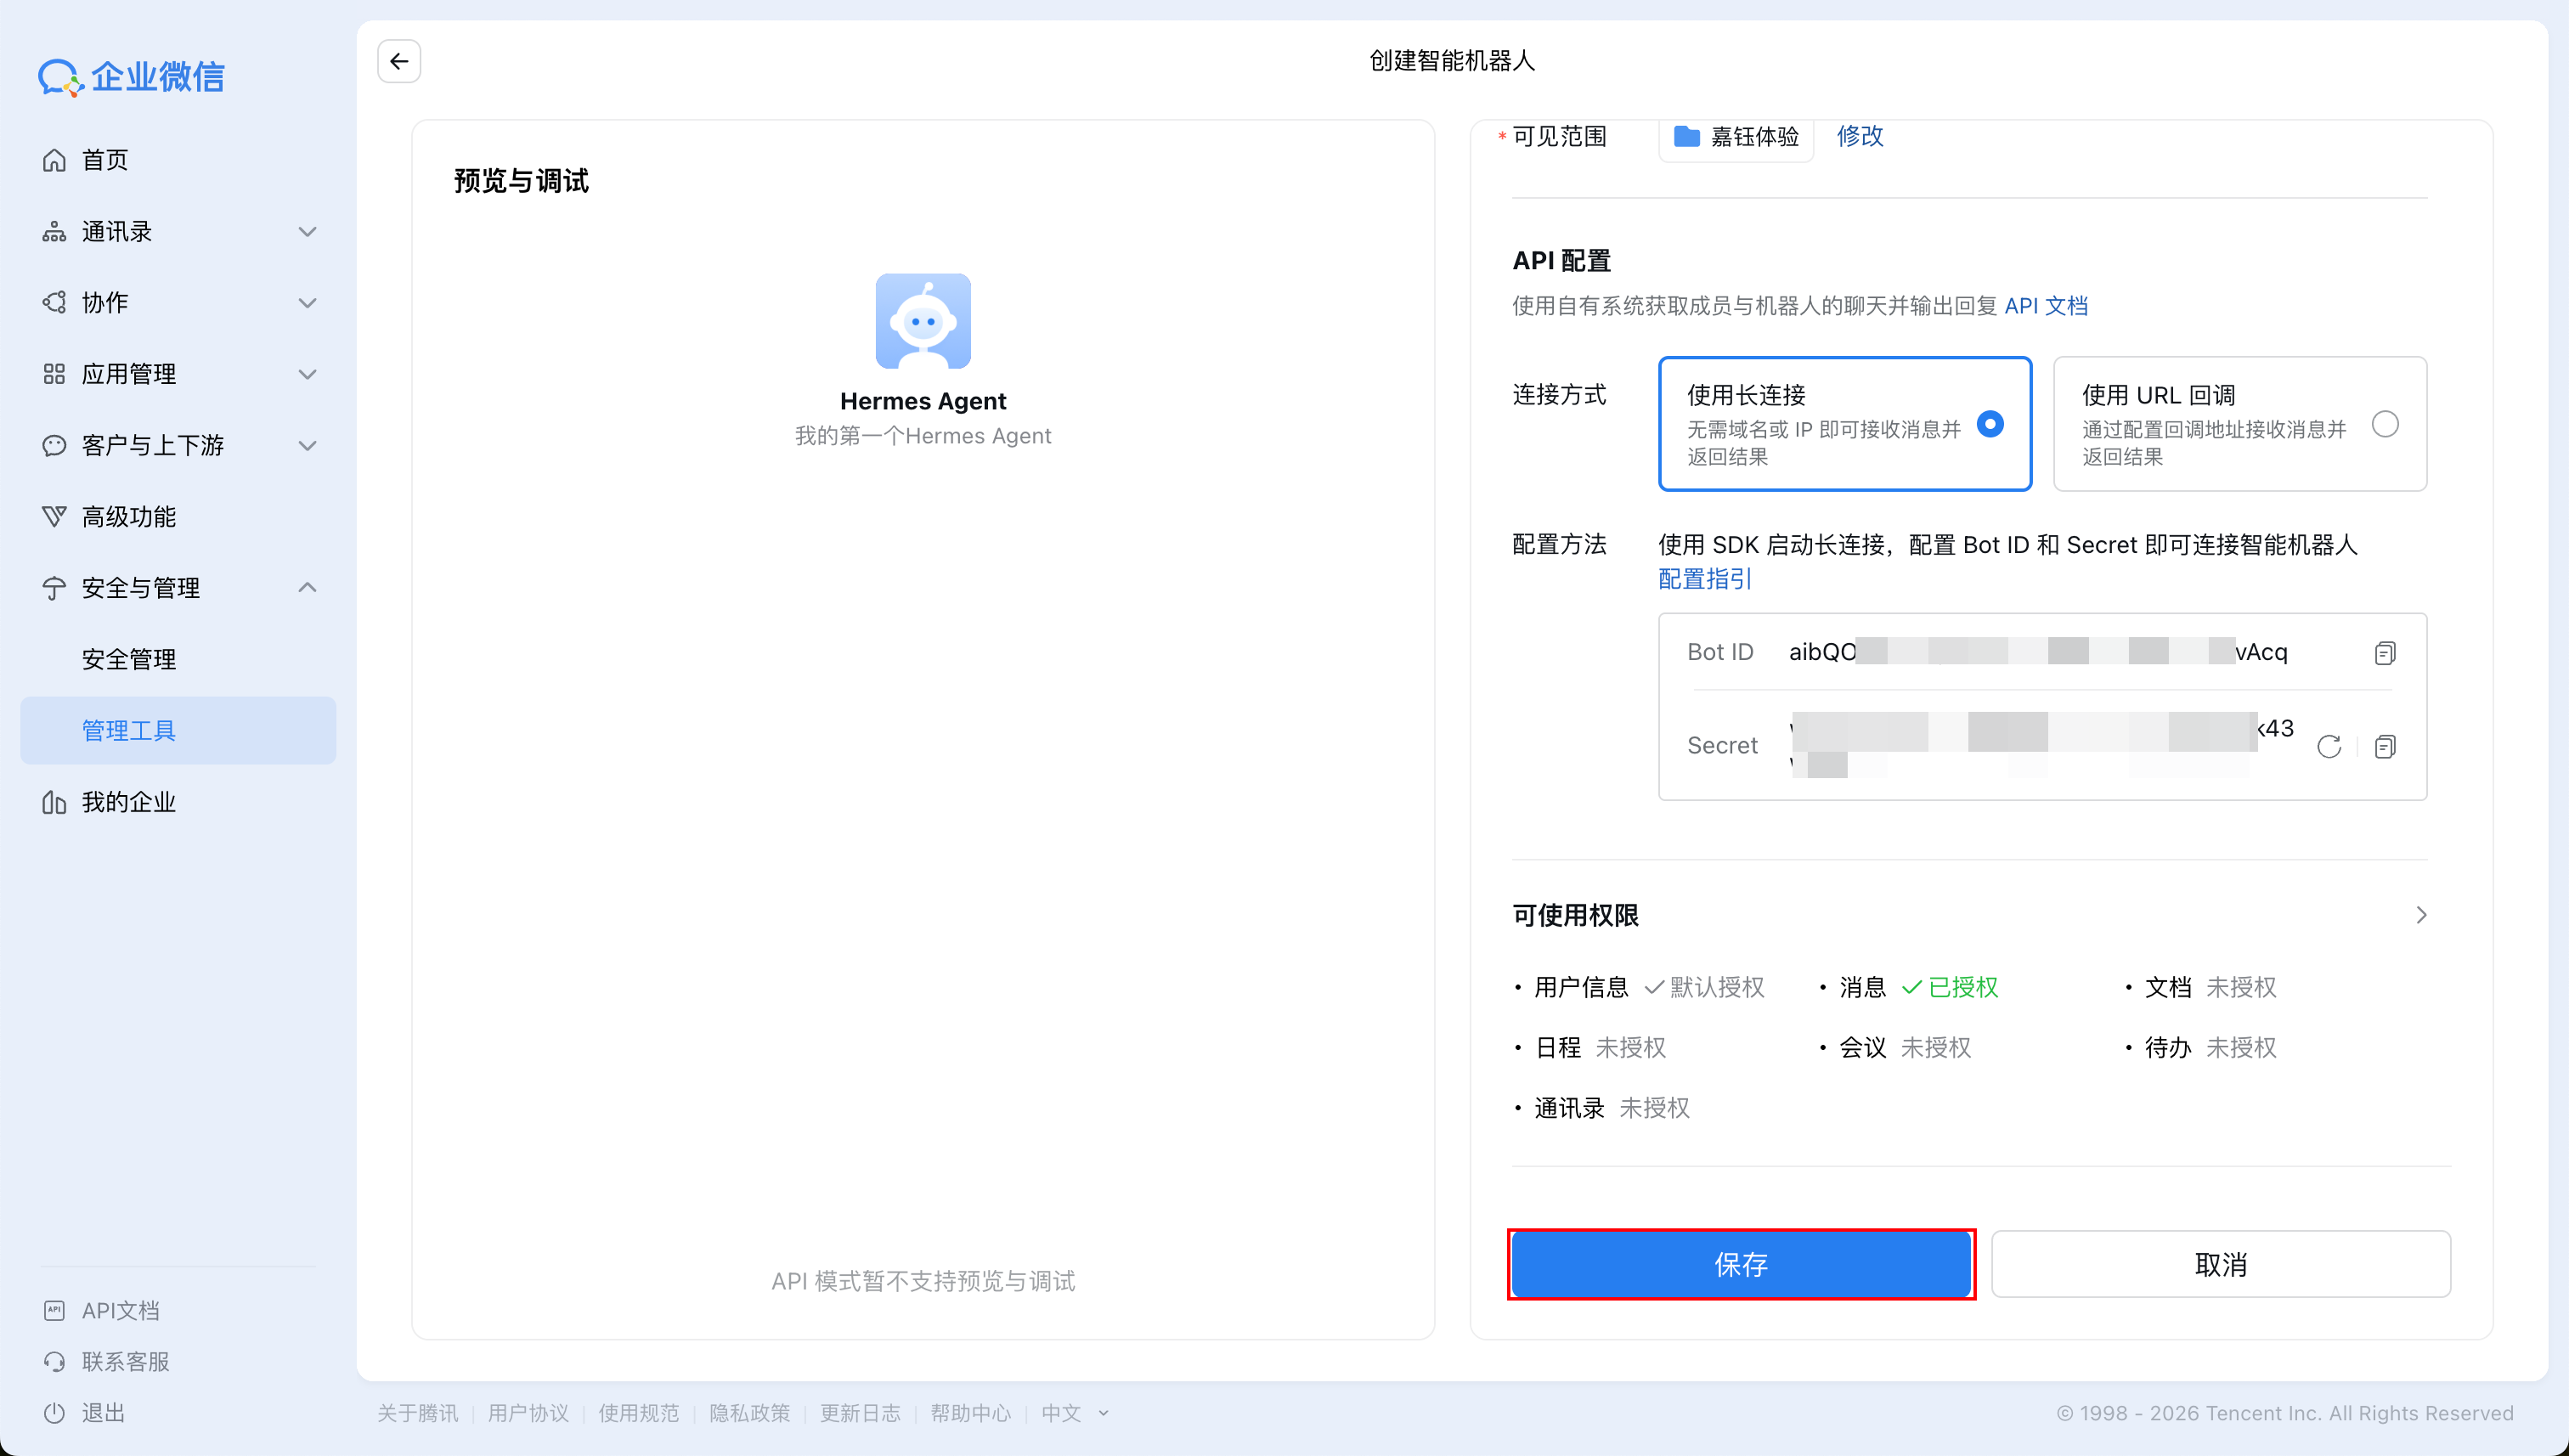Click the back arrow at page top
This screenshot has width=2569, height=1456.
[399, 61]
